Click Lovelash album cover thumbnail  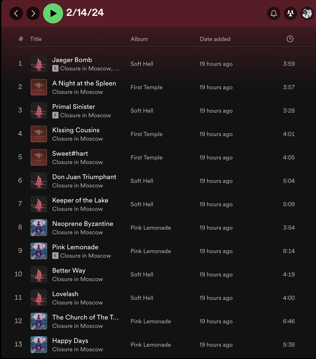click(x=39, y=298)
